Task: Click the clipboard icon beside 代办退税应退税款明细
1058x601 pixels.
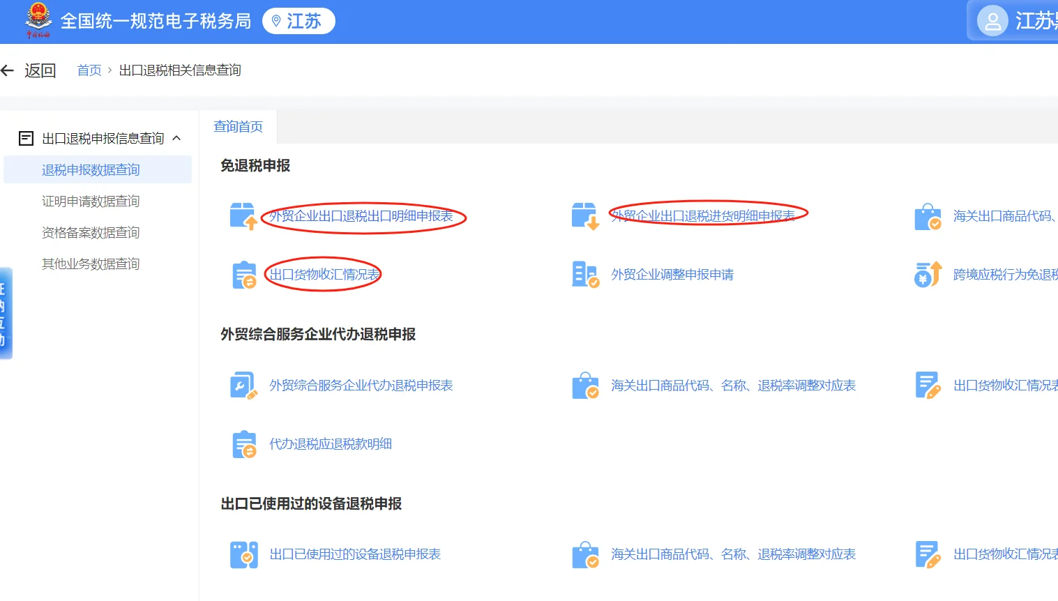Action: coord(242,444)
